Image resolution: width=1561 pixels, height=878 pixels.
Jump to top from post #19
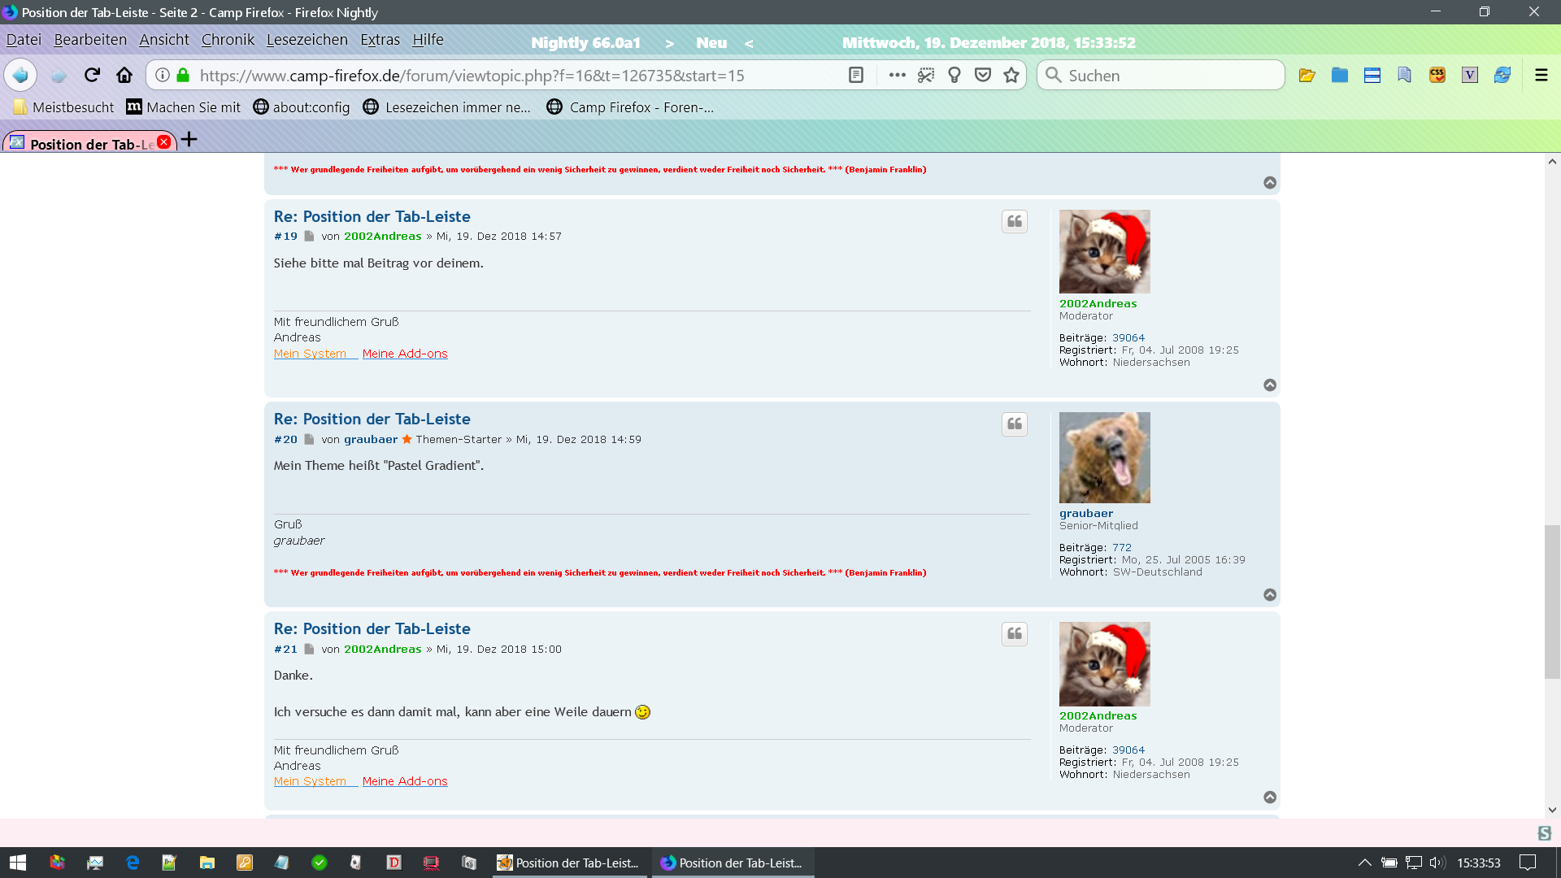pyautogui.click(x=1270, y=385)
